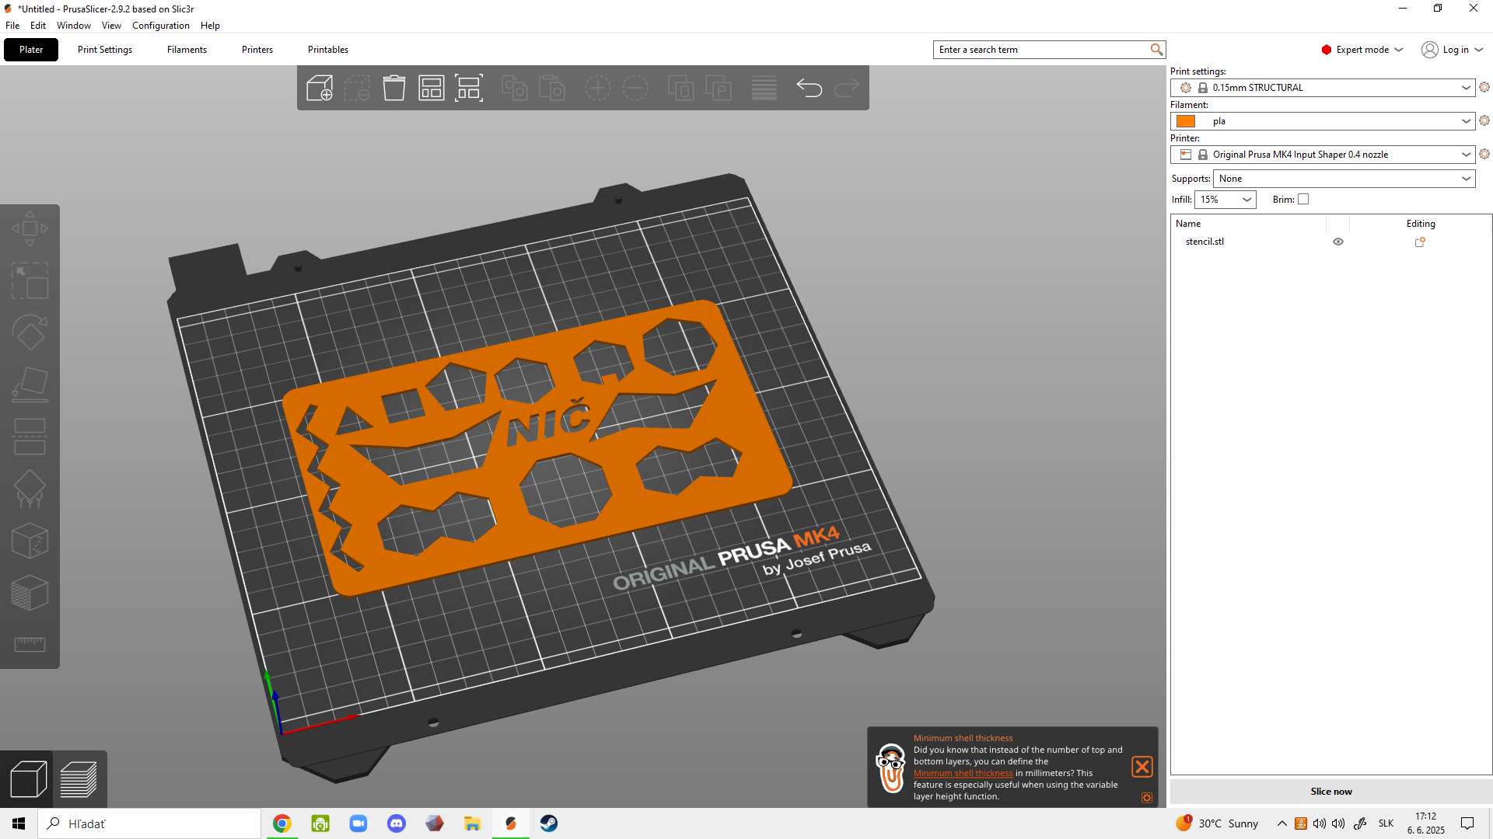The height and width of the screenshot is (839, 1493).
Task: Click the Delete all trash icon
Action: 394,88
